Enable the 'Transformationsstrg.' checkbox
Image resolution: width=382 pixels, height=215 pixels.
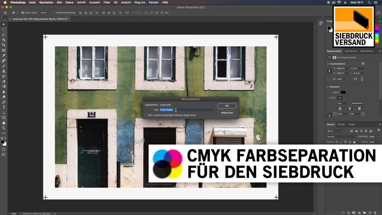(54, 13)
